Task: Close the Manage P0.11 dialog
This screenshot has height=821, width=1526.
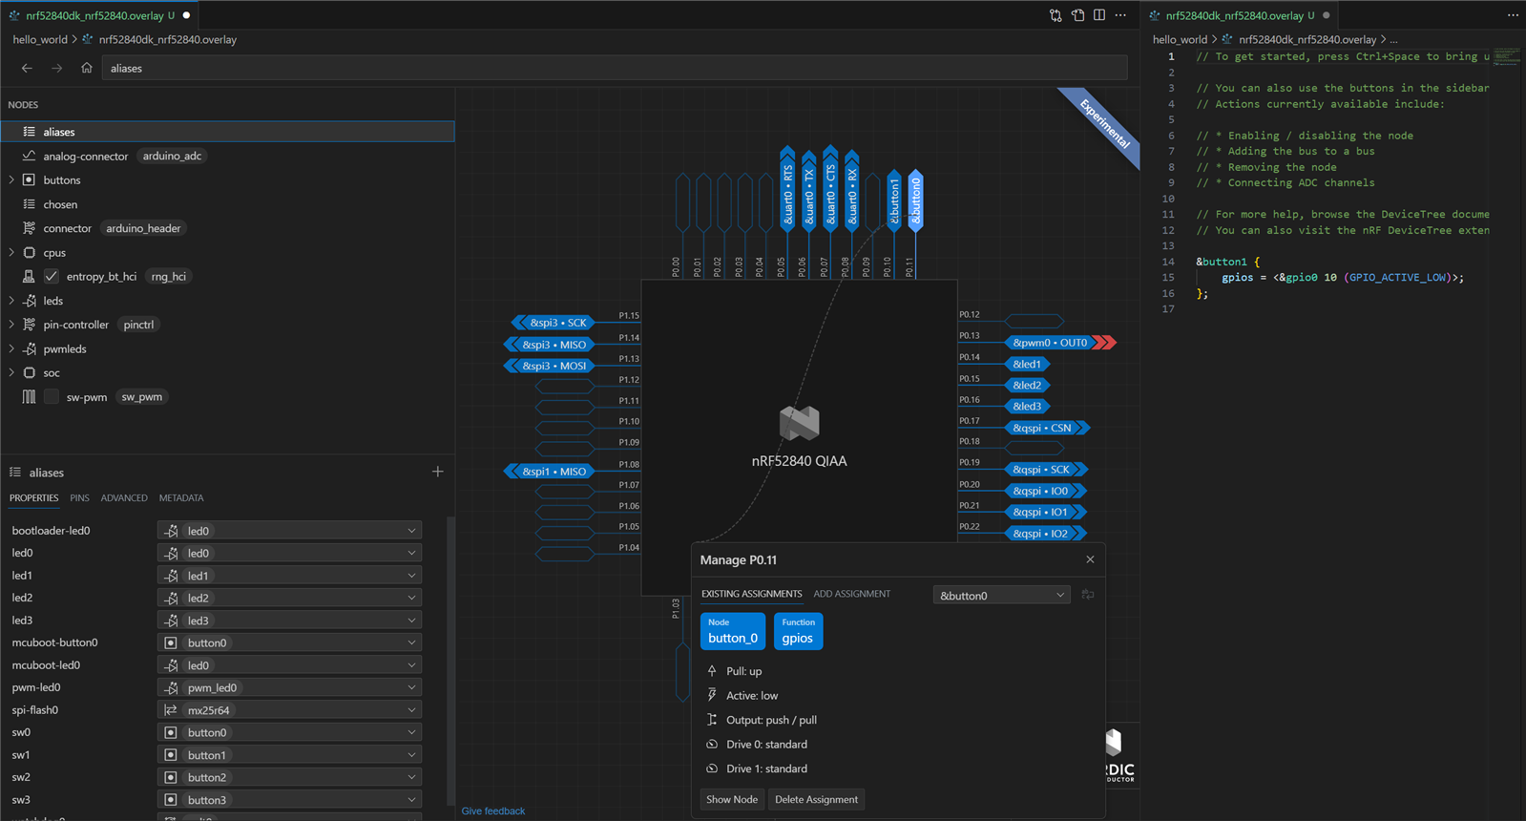Action: (x=1090, y=559)
